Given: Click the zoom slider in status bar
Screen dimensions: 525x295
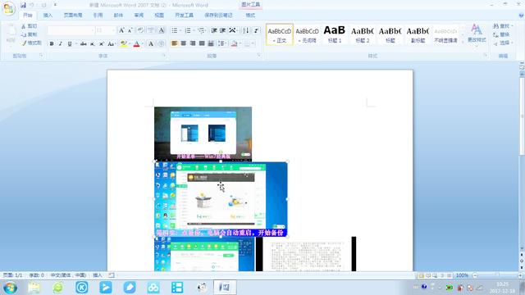Looking at the screenshot, I should [x=497, y=275].
